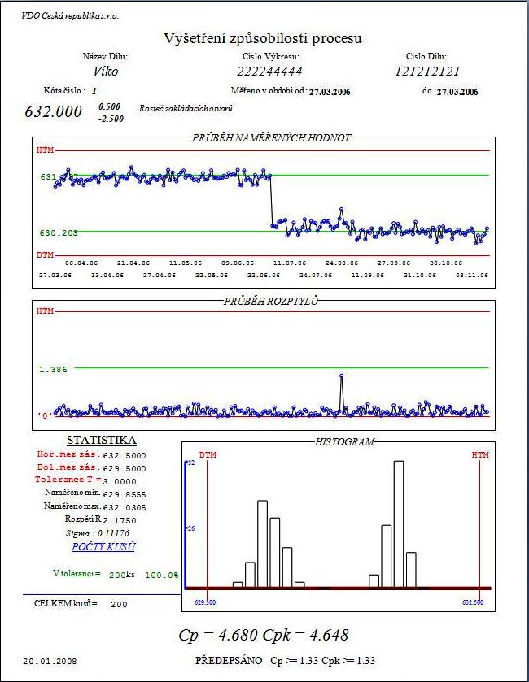Click the histogram axis value 632.500
Screen dimensions: 529x682
(473, 602)
